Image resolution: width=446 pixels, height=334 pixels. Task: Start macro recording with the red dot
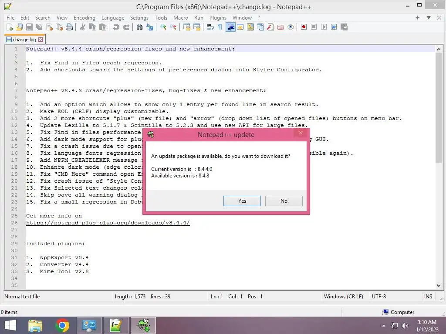click(x=304, y=27)
